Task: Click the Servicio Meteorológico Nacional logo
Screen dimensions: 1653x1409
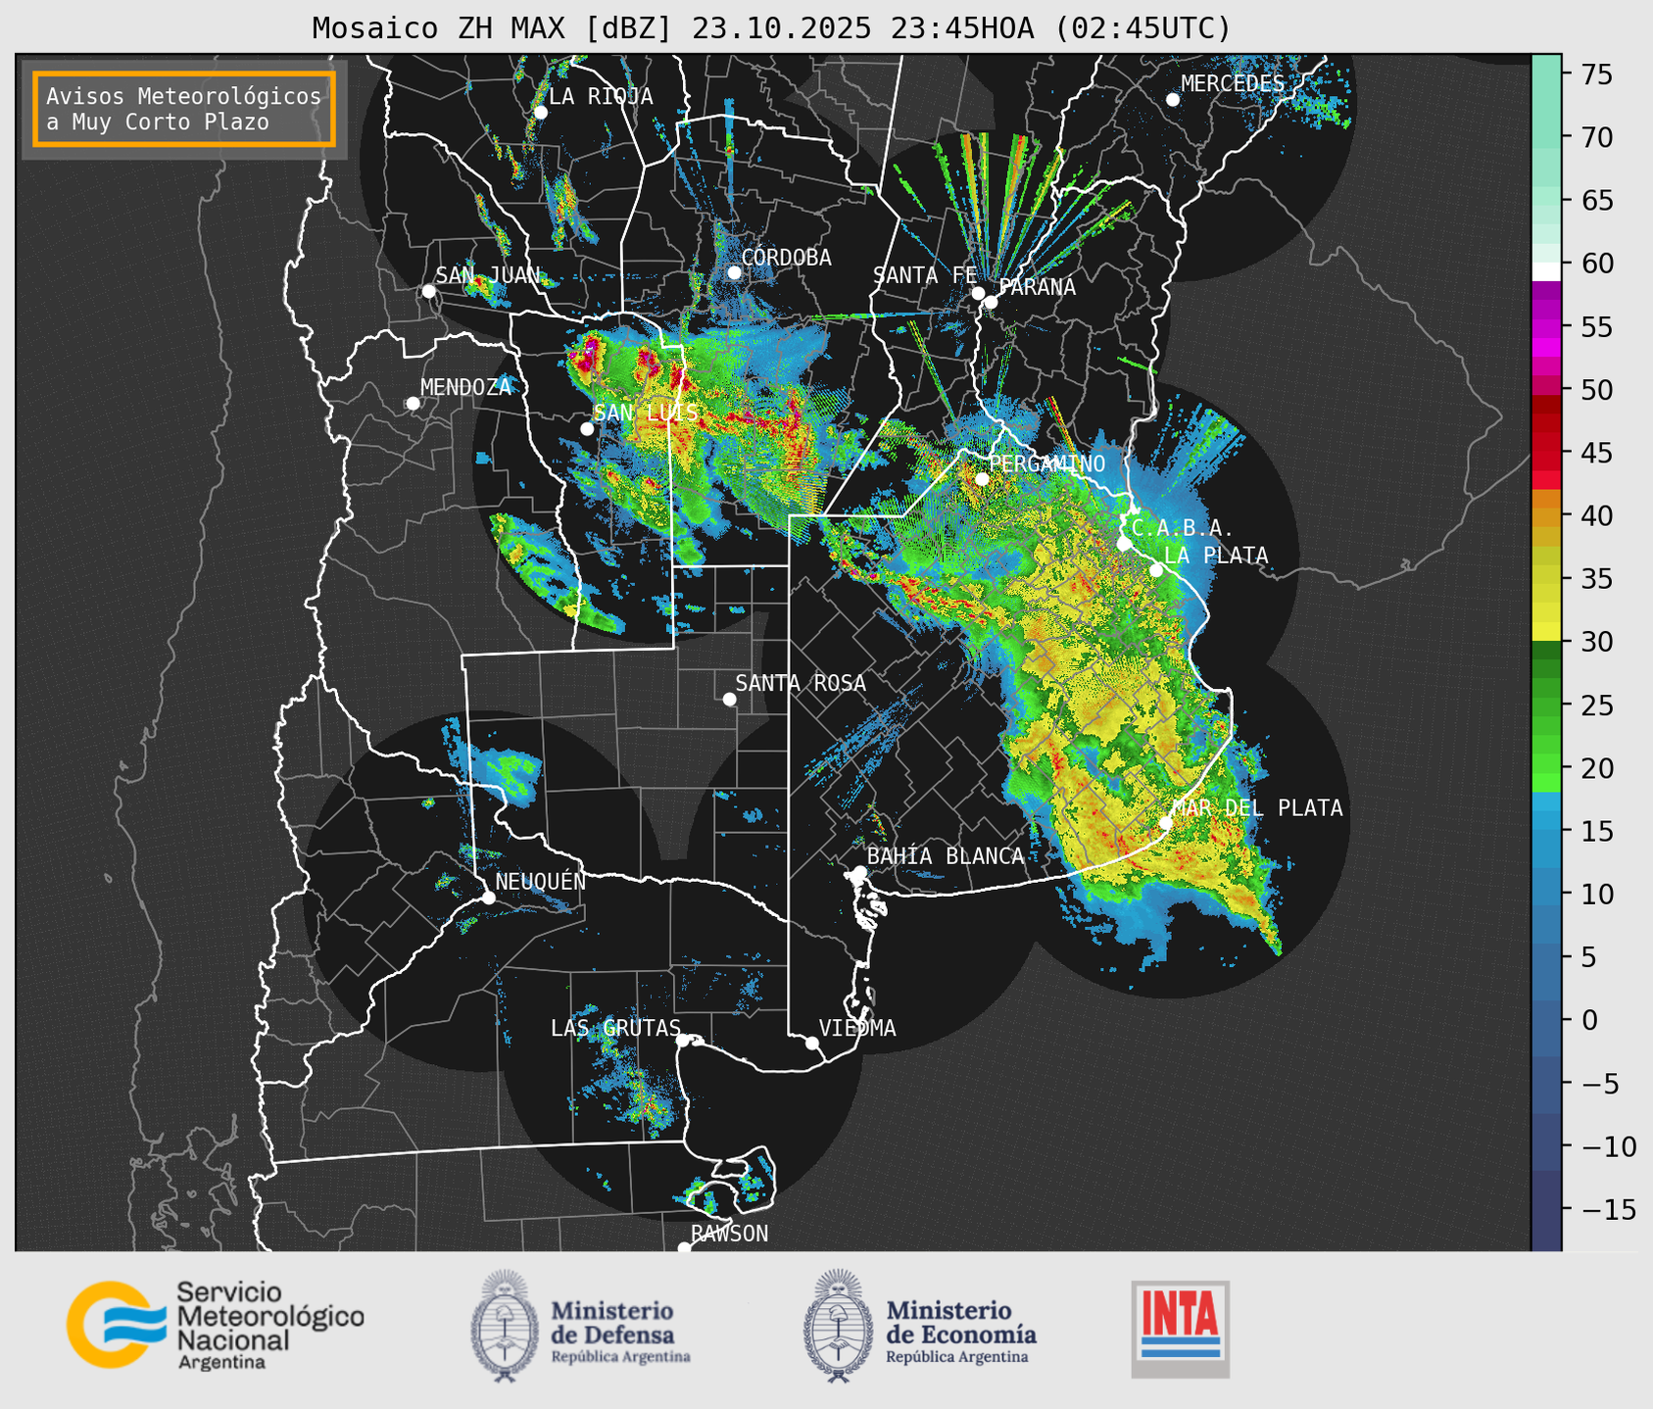Action: pos(216,1325)
